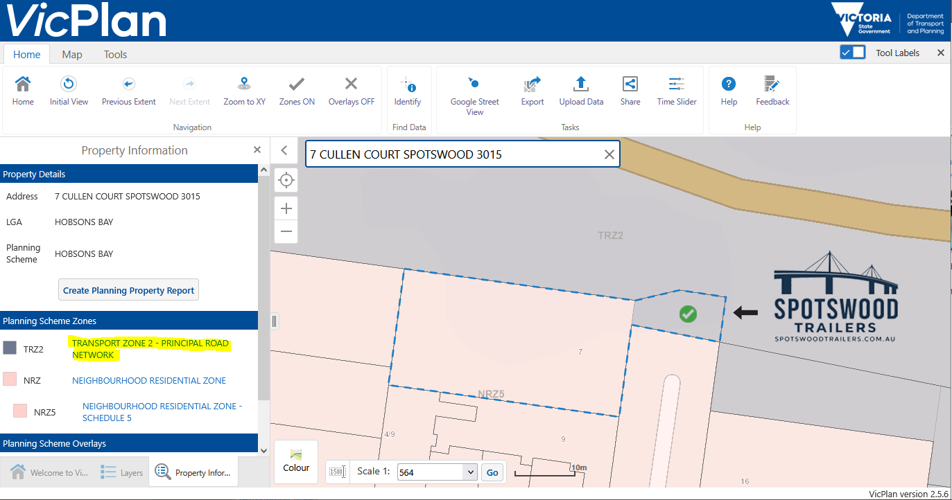The height and width of the screenshot is (500, 952).
Task: Open the Scale dropdown list
Action: pos(471,472)
